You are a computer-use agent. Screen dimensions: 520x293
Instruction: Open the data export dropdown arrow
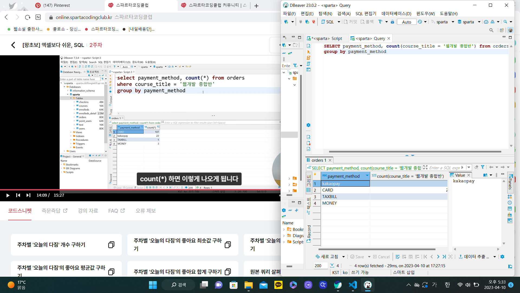[495, 257]
